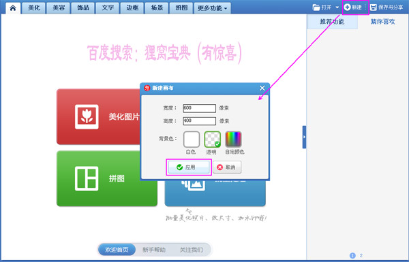The height and width of the screenshot is (262, 409).
Task: Select the 新手帮助 bottom tab
Action: 154,250
